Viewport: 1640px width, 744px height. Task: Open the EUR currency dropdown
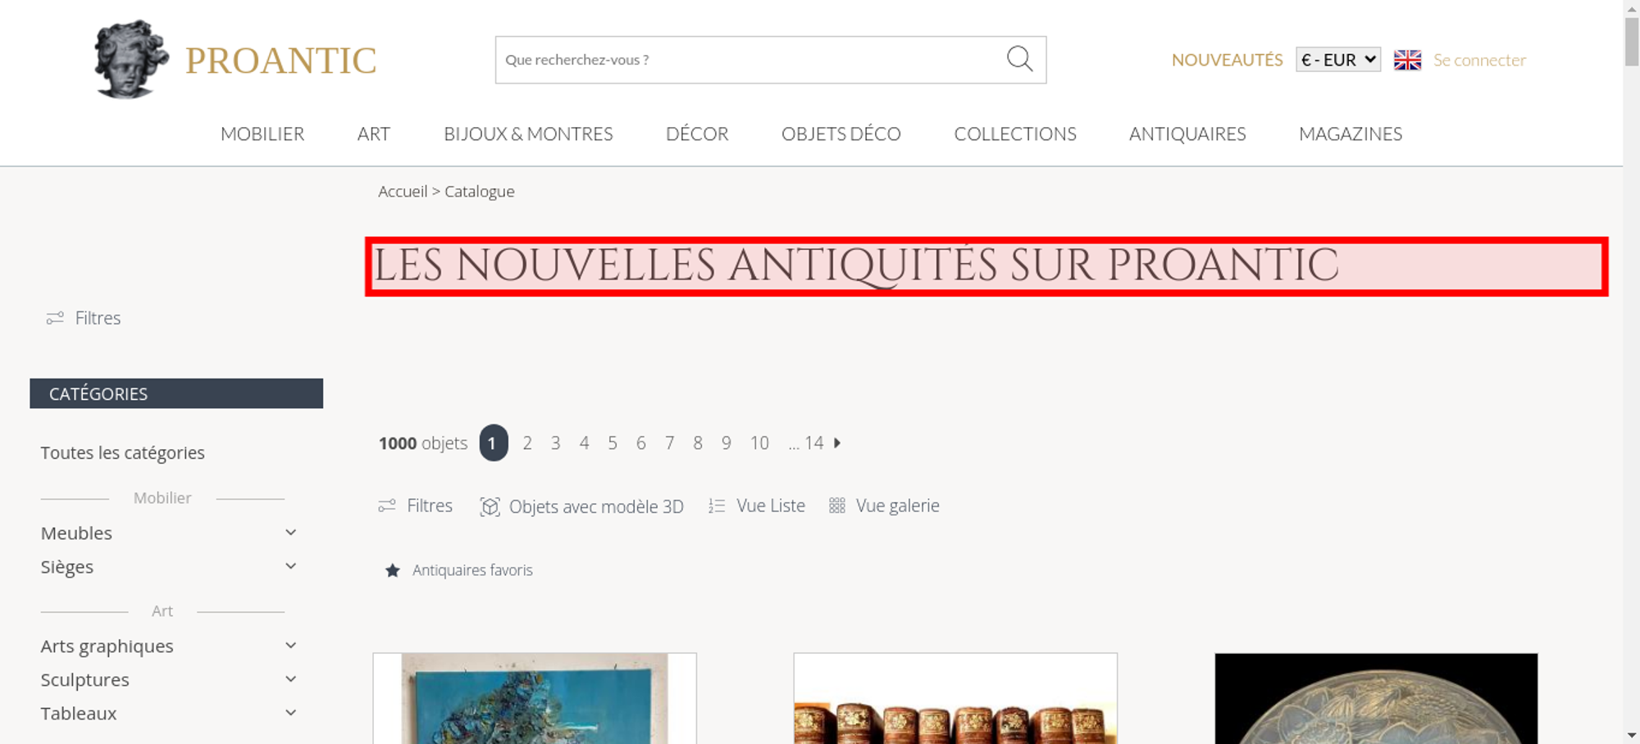(1338, 60)
